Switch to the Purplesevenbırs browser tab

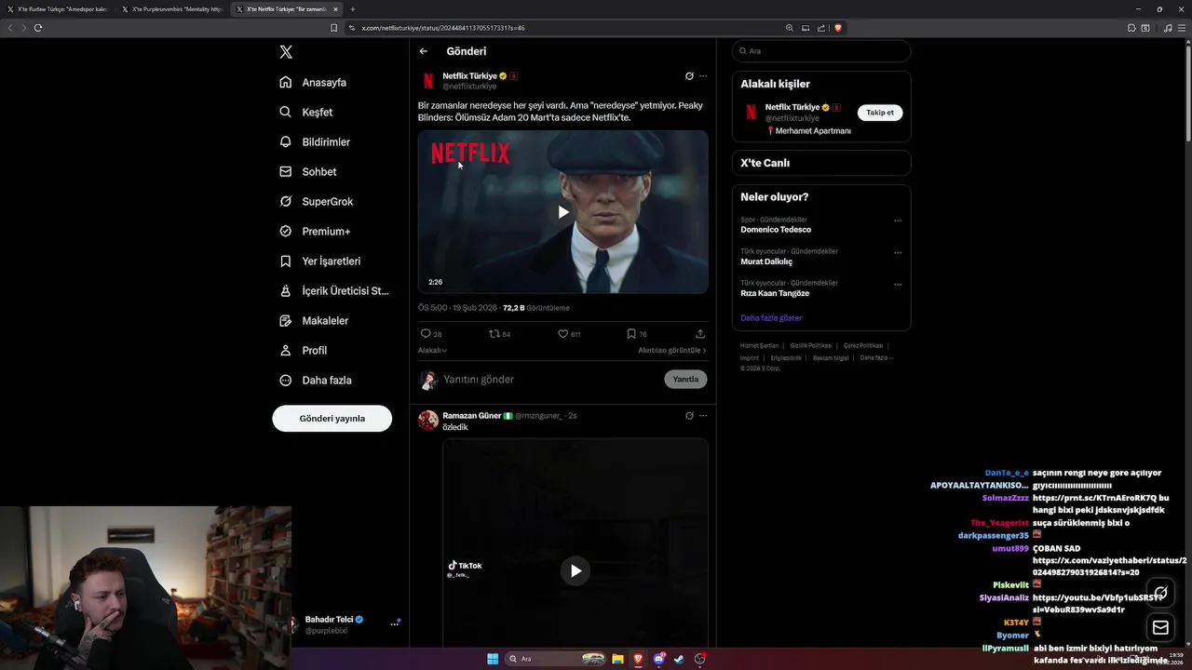point(171,9)
